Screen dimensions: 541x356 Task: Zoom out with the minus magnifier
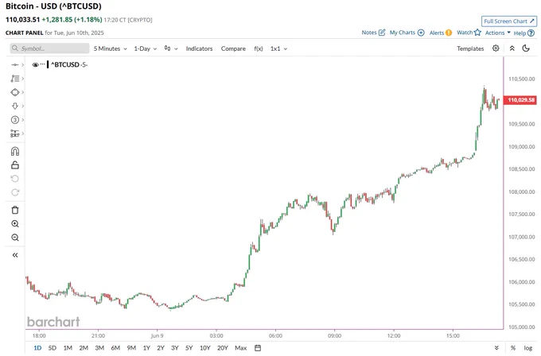coord(15,238)
